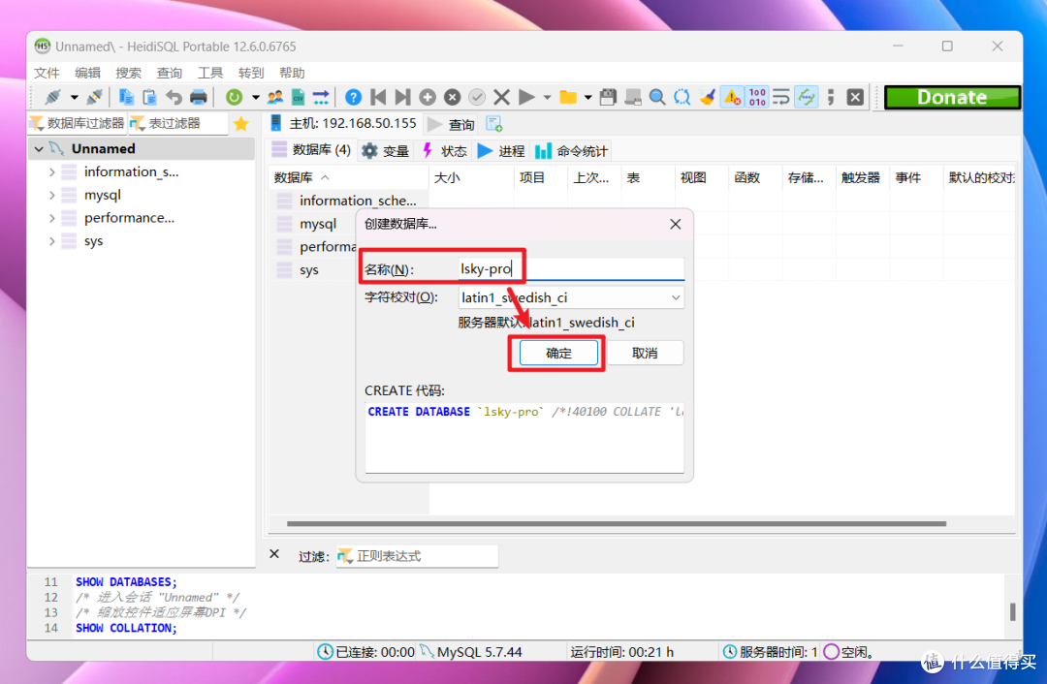Click the load SQL file folder icon
Viewport: 1047px width, 684px height.
pos(567,98)
